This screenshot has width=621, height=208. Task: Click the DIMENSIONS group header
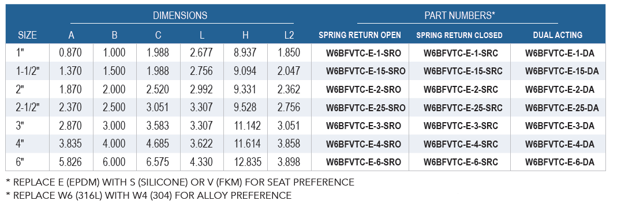[180, 16]
